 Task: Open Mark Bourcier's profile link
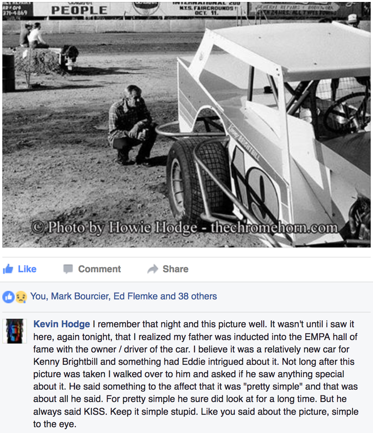(80, 296)
